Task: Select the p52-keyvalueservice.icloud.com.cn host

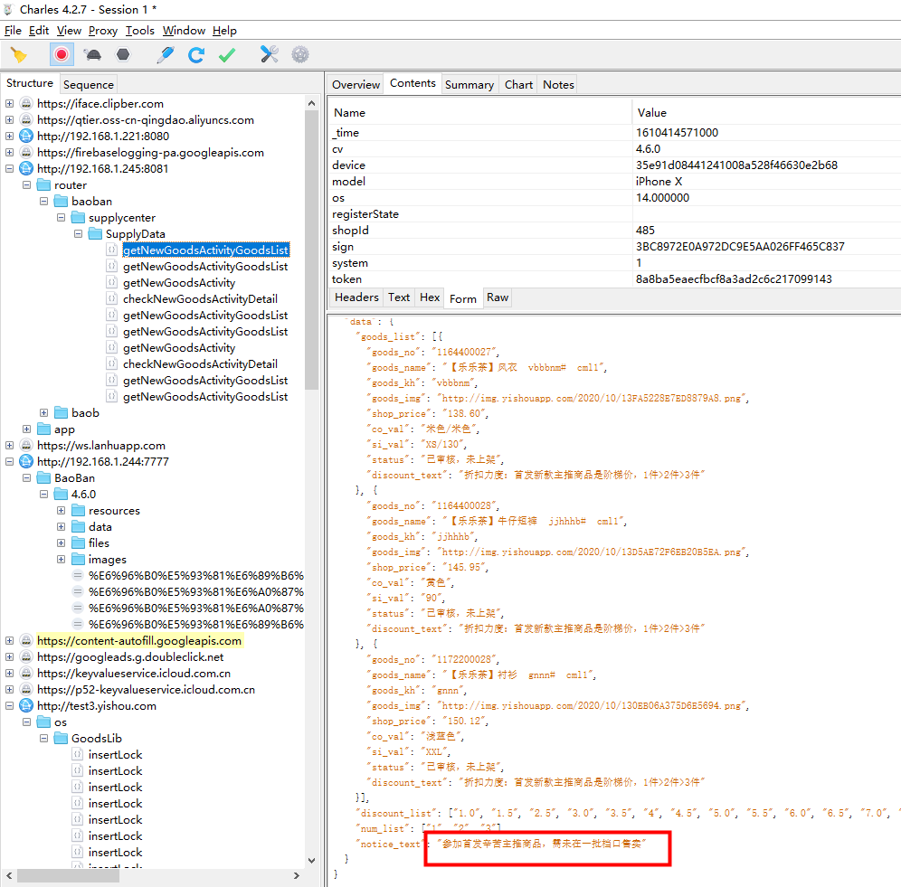Action: 146,689
